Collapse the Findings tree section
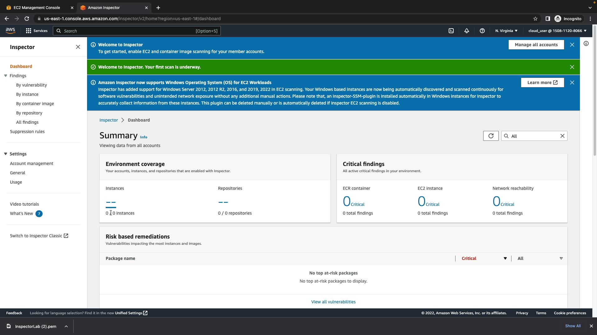The height and width of the screenshot is (335, 597). point(6,76)
